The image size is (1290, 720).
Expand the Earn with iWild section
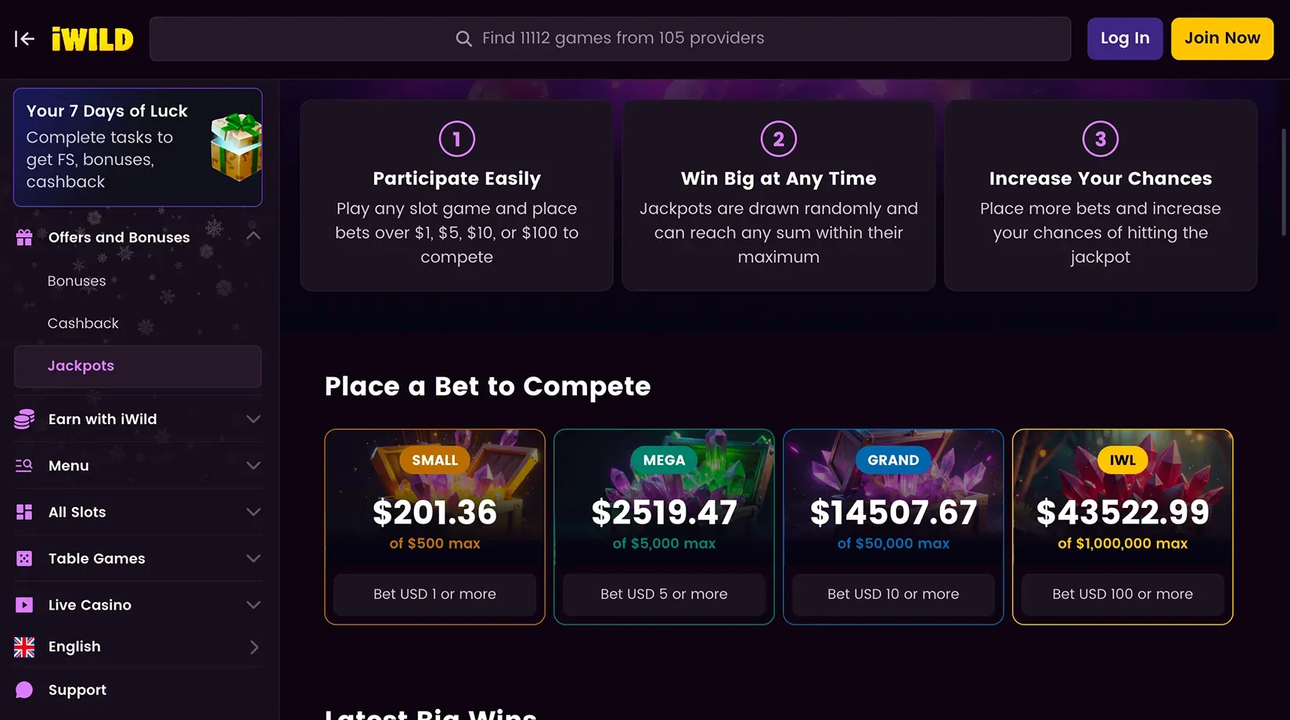click(252, 419)
